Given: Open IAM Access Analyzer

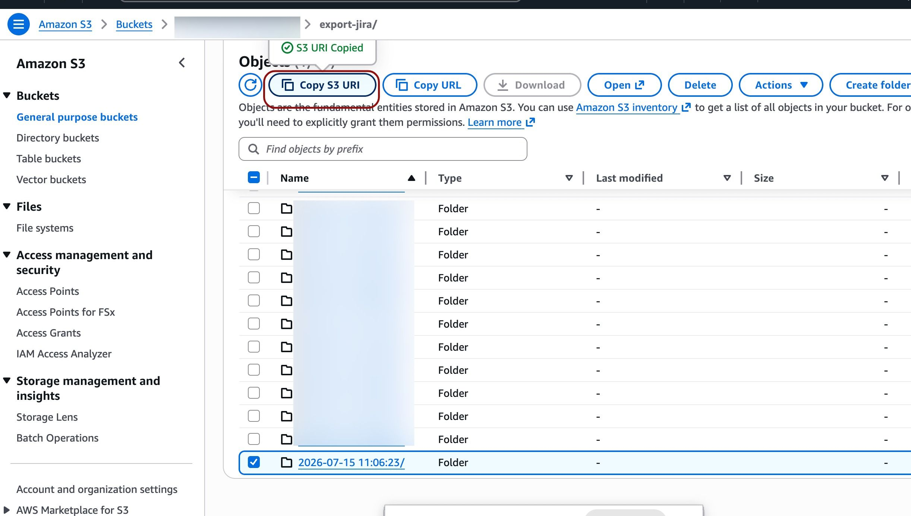Looking at the screenshot, I should (64, 354).
